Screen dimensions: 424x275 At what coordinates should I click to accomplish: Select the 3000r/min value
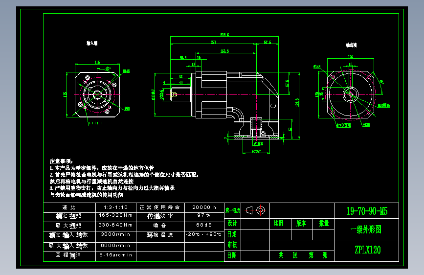pyautogui.click(x=115, y=234)
